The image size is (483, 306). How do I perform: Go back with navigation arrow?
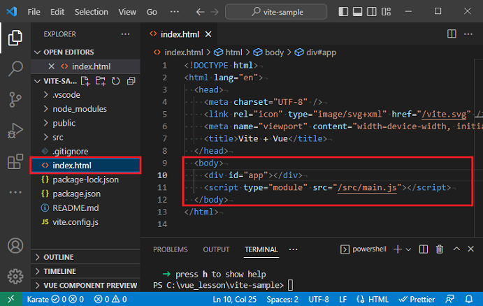click(x=200, y=12)
